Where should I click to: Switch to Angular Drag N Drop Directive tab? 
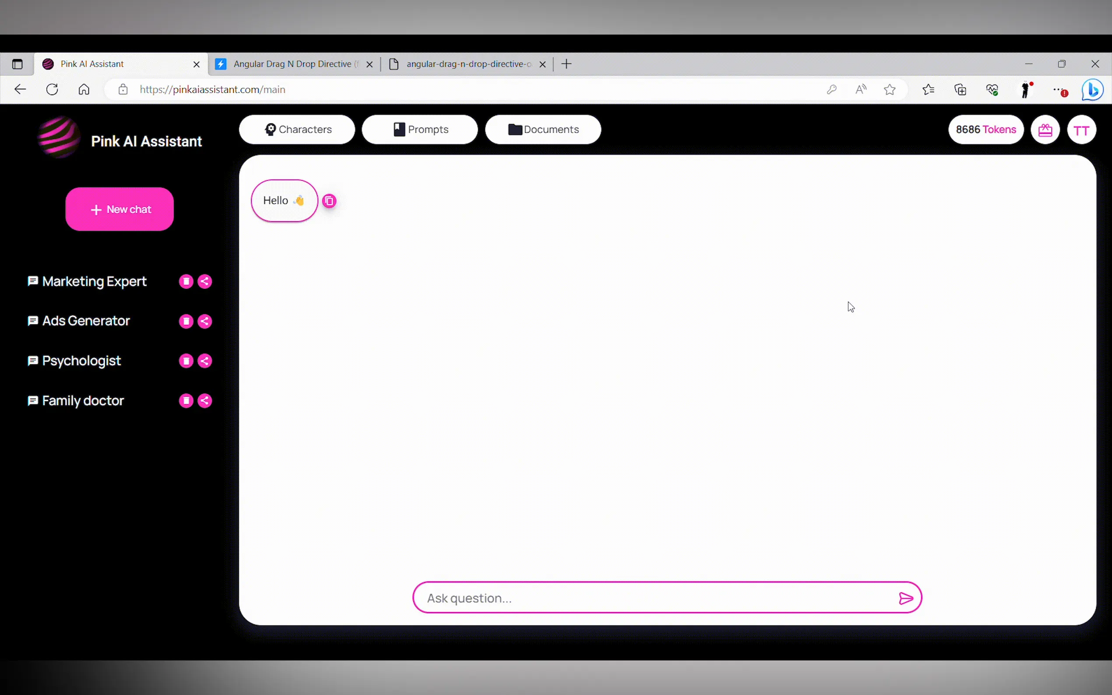coord(292,64)
